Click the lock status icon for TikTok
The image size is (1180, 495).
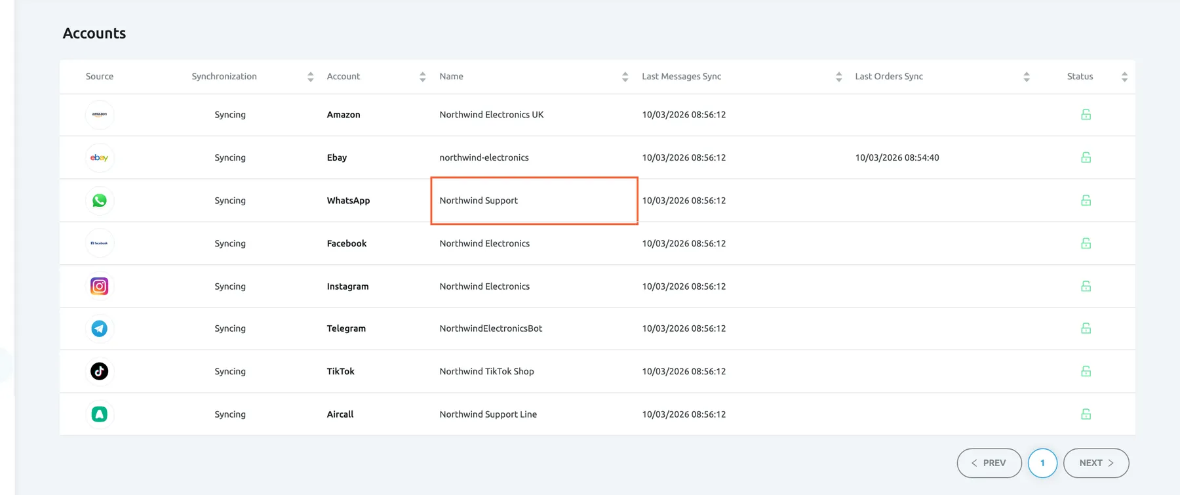point(1086,371)
